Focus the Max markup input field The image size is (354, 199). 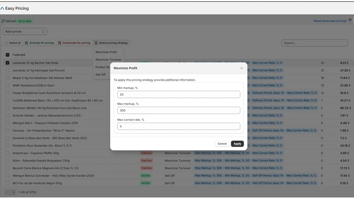coord(179,110)
